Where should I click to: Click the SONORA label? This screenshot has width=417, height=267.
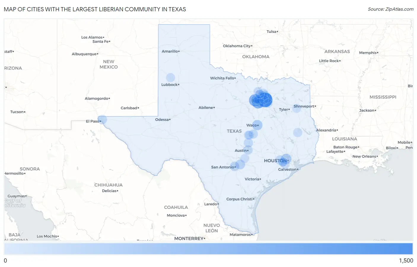click(30, 169)
